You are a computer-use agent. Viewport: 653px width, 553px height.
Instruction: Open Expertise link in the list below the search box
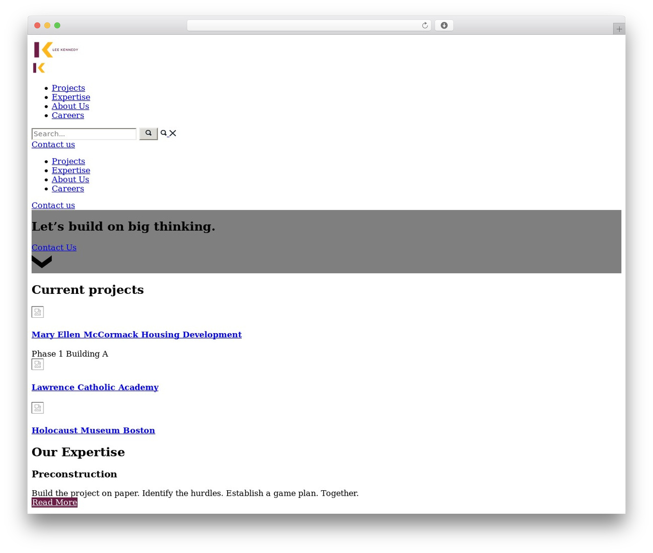[71, 170]
